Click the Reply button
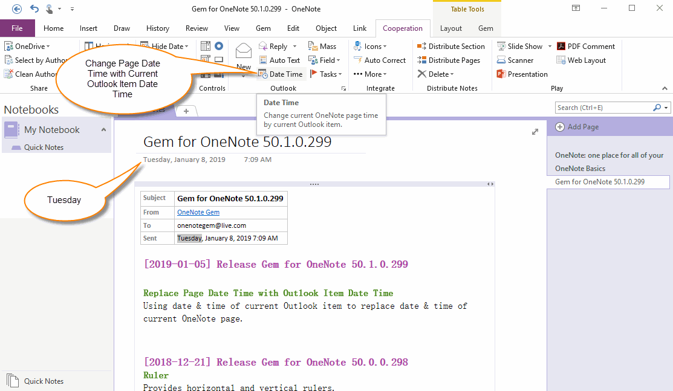This screenshot has width=673, height=391. (273, 47)
